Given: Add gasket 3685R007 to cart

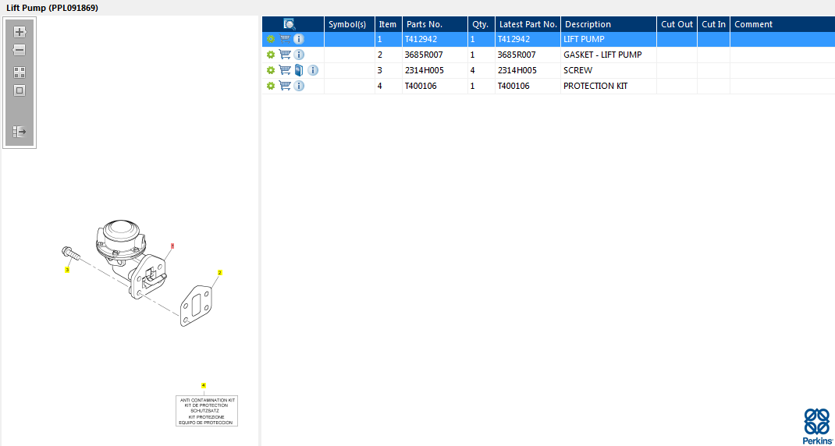Looking at the screenshot, I should coord(285,55).
